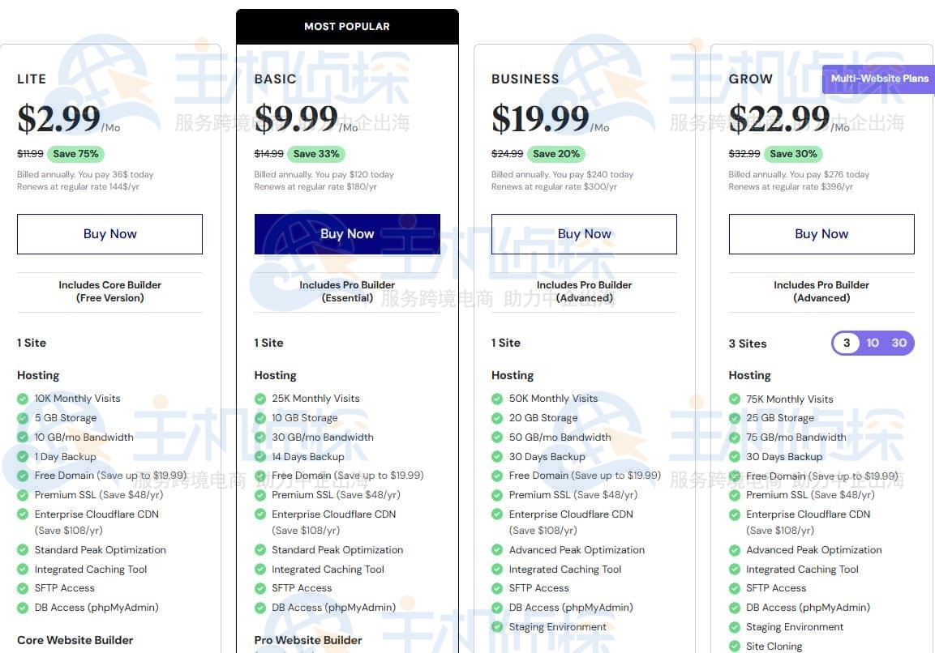Click the Most Popular banner

347,27
